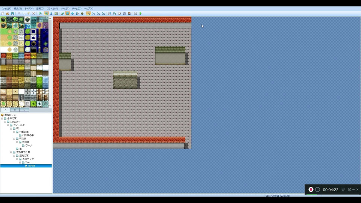Open the Sound Test music note icon
Screen dimensions: 361x203
(124, 14)
